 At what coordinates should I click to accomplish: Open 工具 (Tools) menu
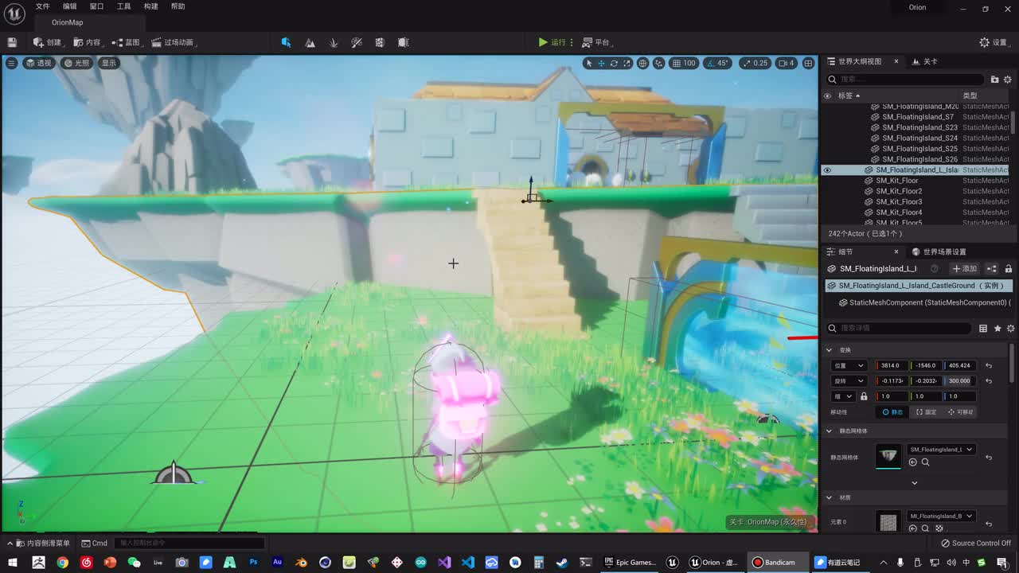(x=123, y=6)
